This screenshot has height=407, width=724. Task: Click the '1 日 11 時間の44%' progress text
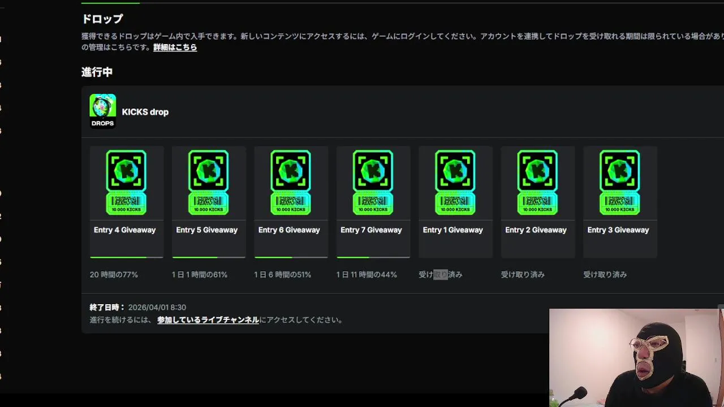point(367,275)
